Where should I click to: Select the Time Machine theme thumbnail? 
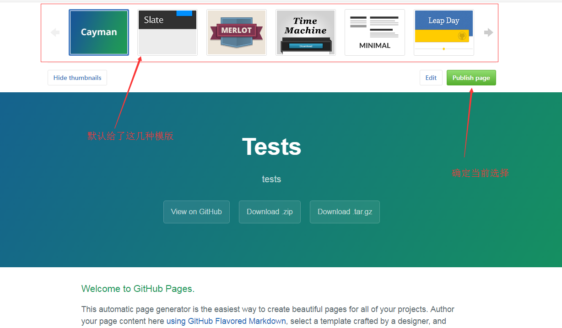pos(306,32)
